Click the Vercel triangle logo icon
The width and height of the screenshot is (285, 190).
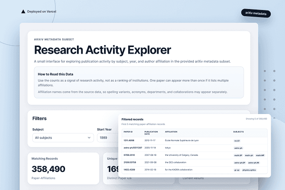[23, 11]
